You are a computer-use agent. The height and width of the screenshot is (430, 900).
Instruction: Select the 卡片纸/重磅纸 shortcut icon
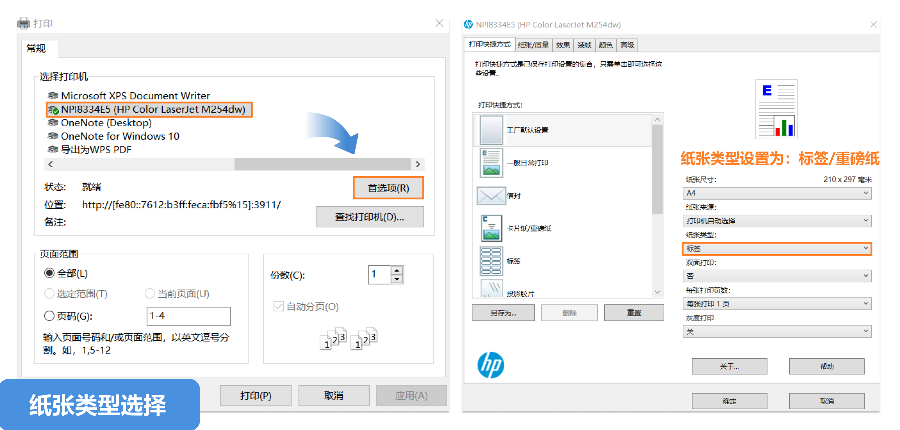tap(491, 228)
